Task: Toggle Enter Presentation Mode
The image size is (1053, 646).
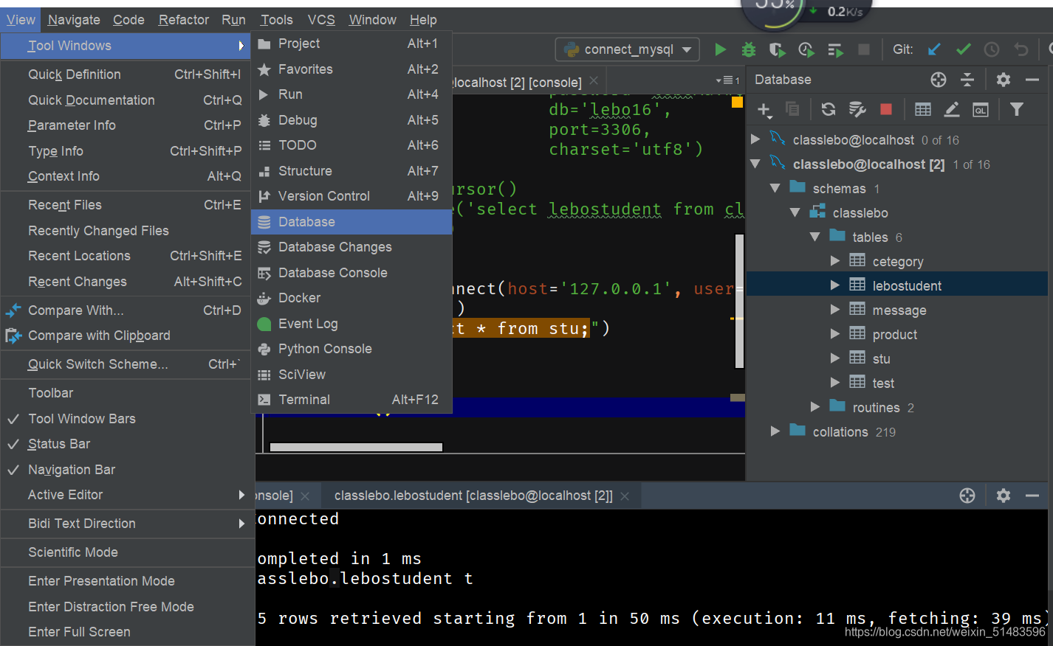Action: [127, 581]
